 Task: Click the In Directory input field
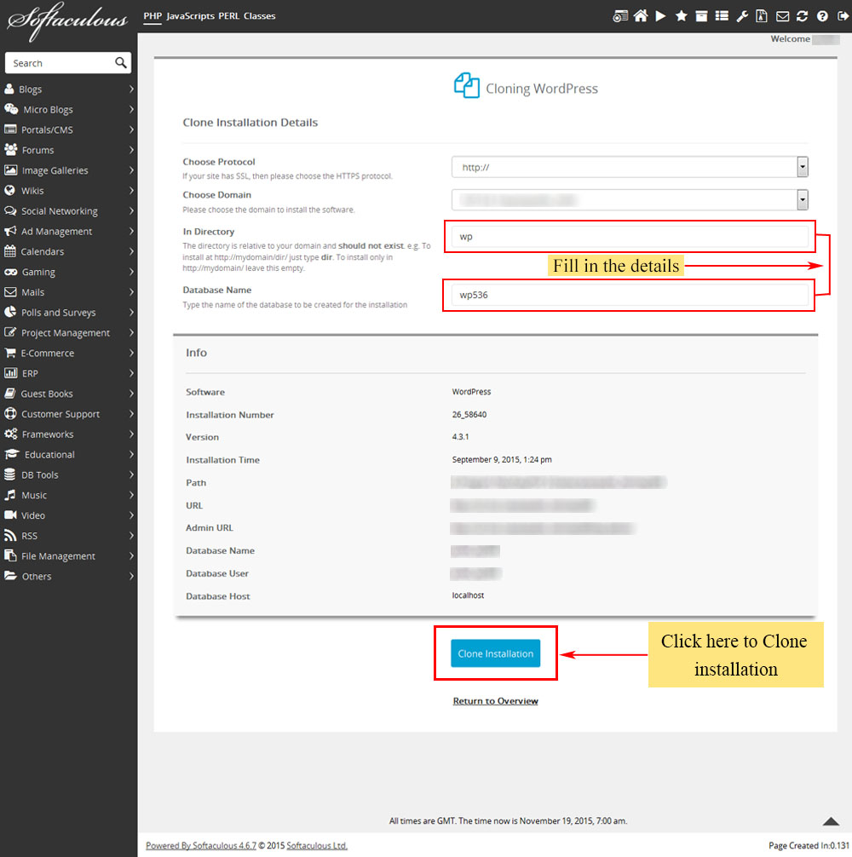pyautogui.click(x=629, y=237)
